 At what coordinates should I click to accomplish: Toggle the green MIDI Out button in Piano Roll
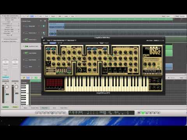pyautogui.click(x=36, y=78)
